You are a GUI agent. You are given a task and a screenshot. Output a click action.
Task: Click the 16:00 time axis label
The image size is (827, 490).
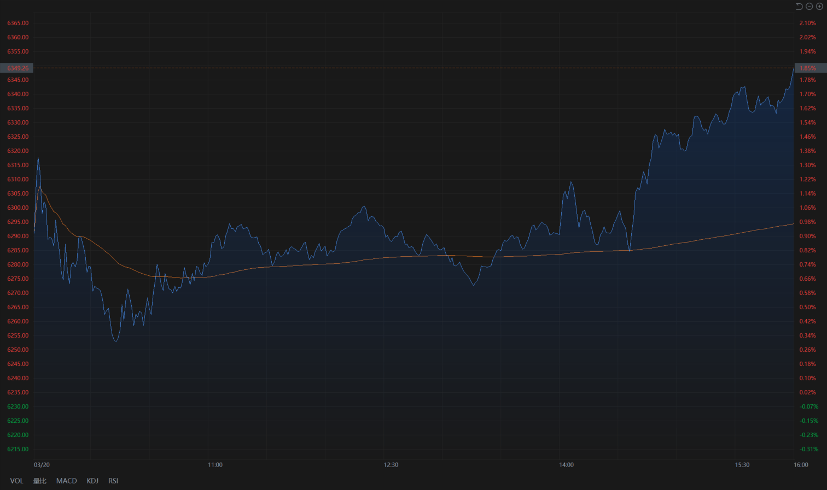point(801,465)
